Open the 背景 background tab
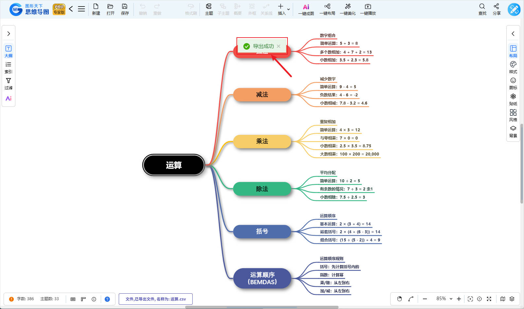 click(x=513, y=131)
